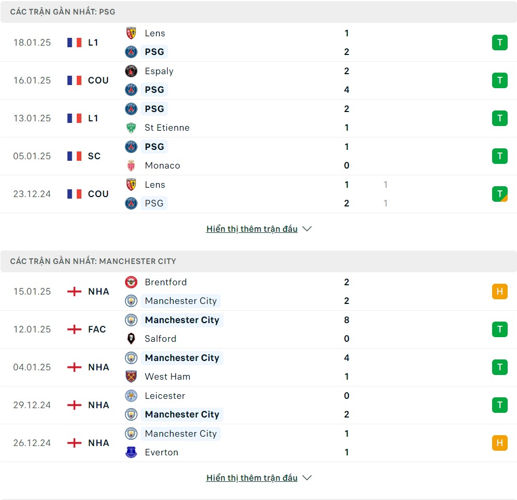
Task: Click the orange H badge for Brentford draw
Action: 499,291
